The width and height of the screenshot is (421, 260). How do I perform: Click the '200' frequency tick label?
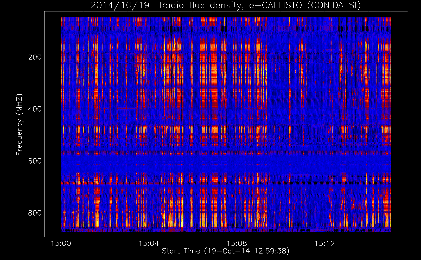(x=35, y=57)
